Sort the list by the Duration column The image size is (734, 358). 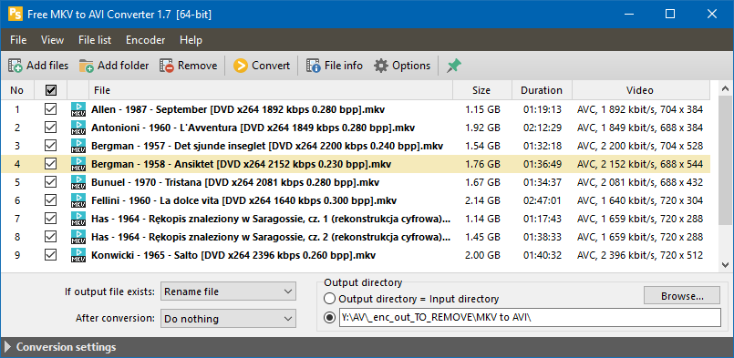(x=542, y=90)
